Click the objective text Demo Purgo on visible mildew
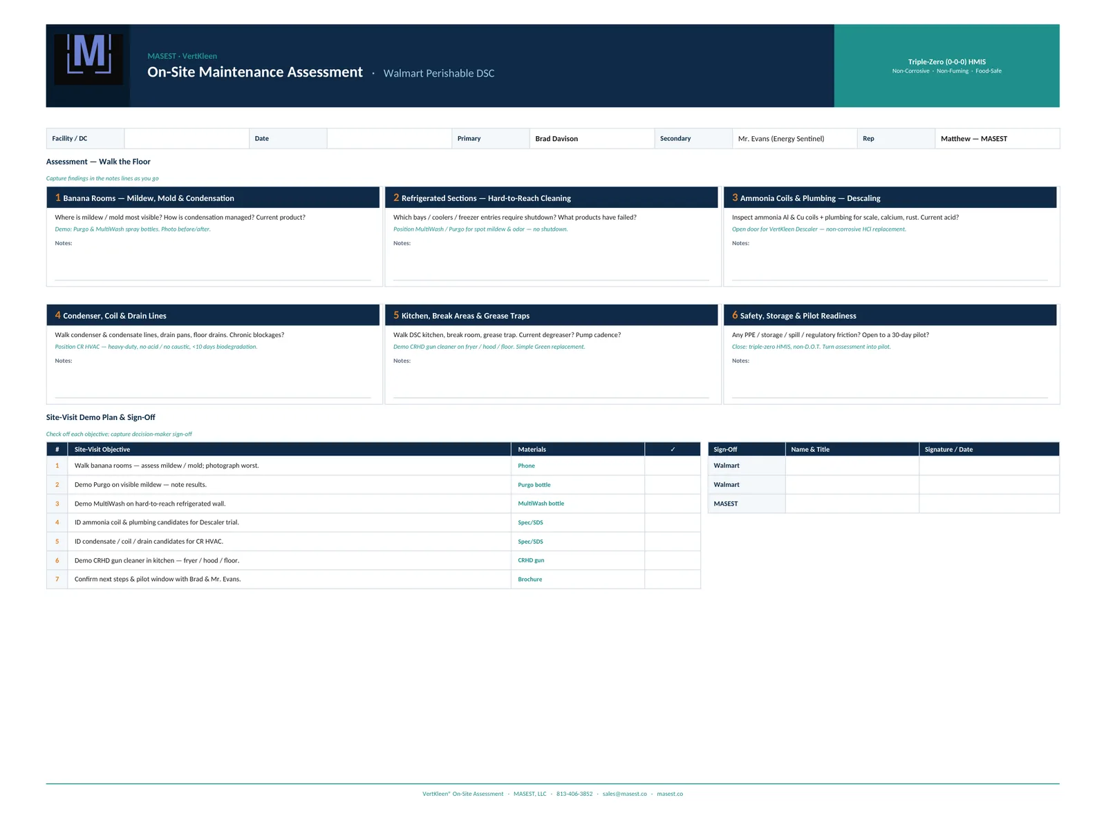 (140, 485)
